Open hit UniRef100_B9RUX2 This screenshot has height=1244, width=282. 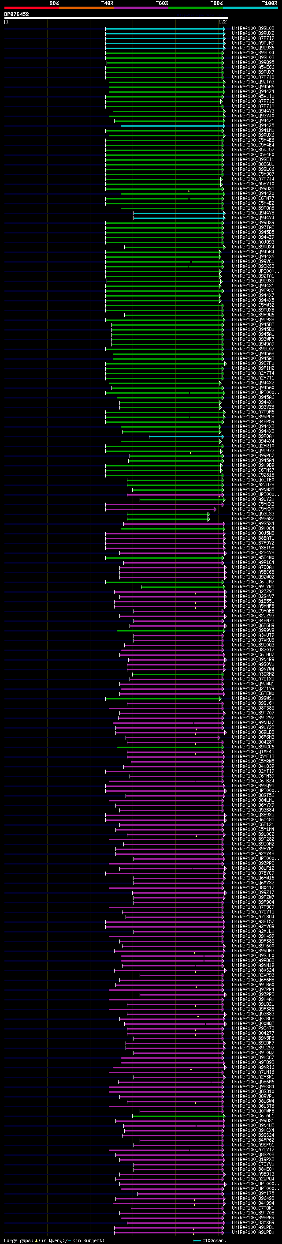[252, 34]
